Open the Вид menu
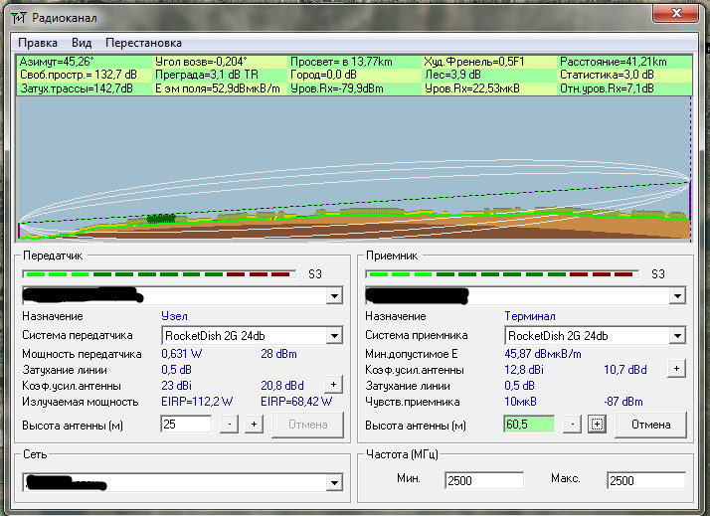 pos(82,43)
